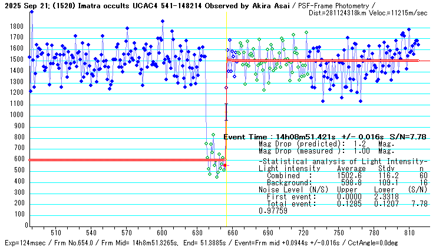Select the Mag Drop (predicted) row
The image size is (436, 250).
pos(326,144)
